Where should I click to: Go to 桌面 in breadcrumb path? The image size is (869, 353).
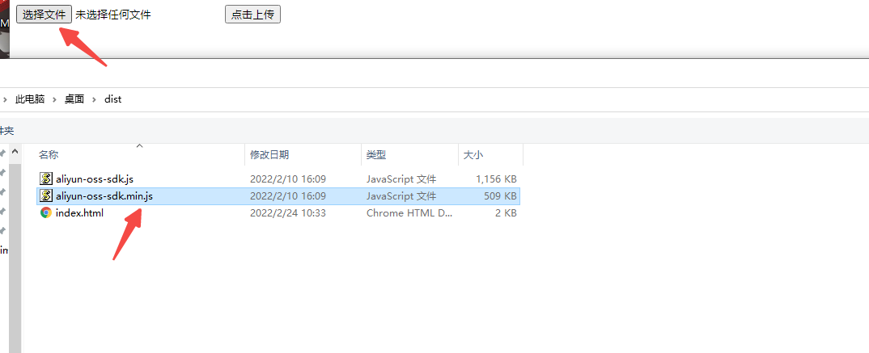[x=74, y=99]
